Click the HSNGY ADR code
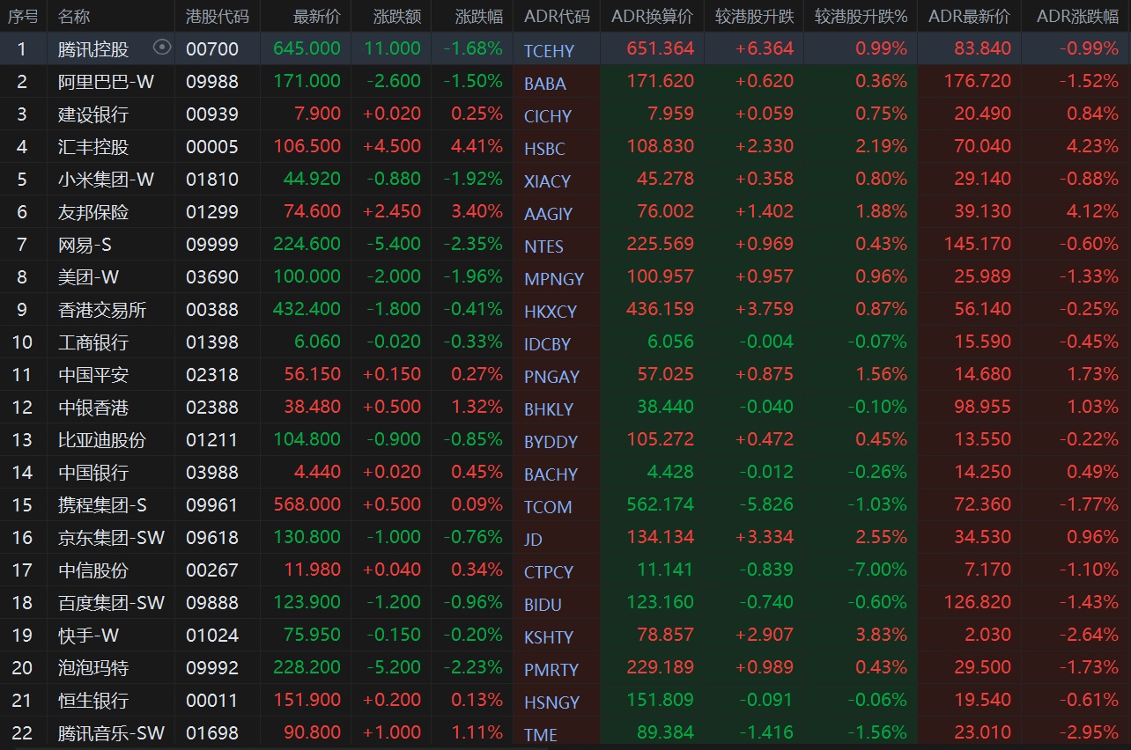Viewport: 1131px width, 750px height. click(x=552, y=702)
